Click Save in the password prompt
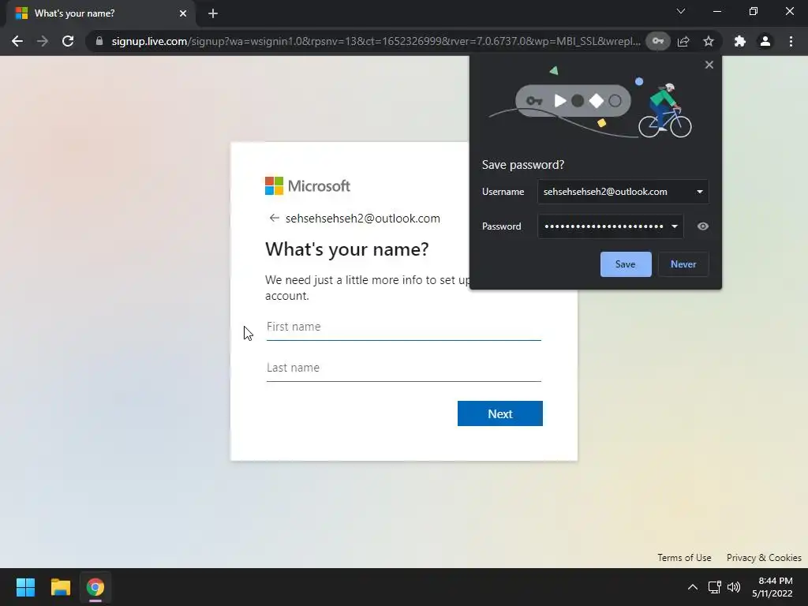The height and width of the screenshot is (606, 808). (626, 264)
